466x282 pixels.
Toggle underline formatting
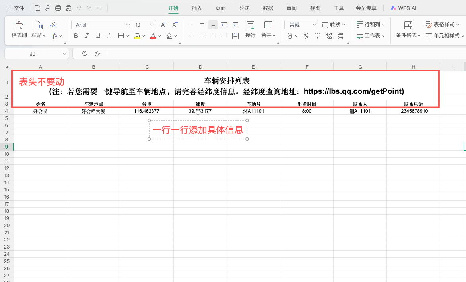point(98,36)
